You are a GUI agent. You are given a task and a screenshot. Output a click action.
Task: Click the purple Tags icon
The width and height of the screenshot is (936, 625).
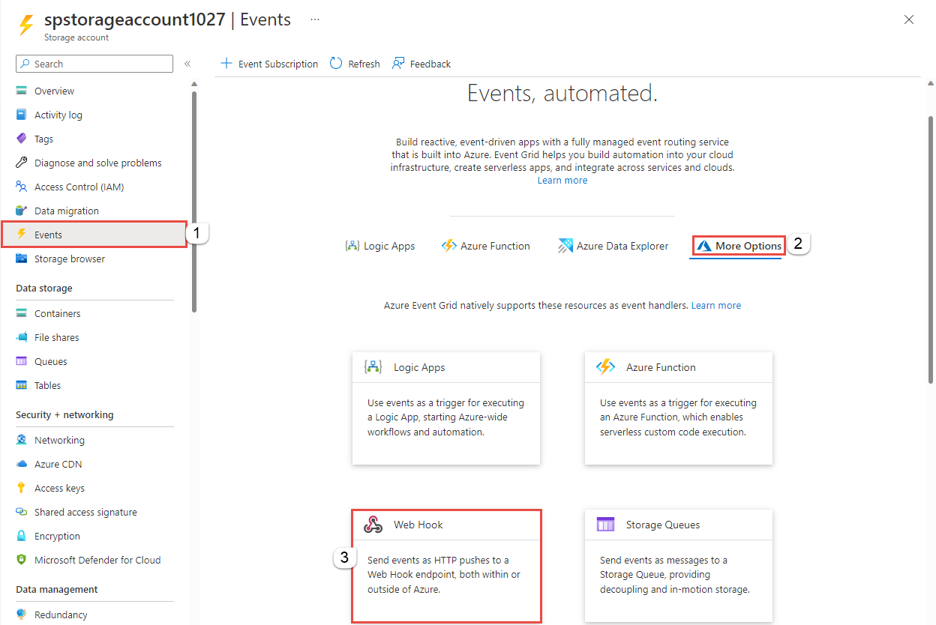[21, 139]
